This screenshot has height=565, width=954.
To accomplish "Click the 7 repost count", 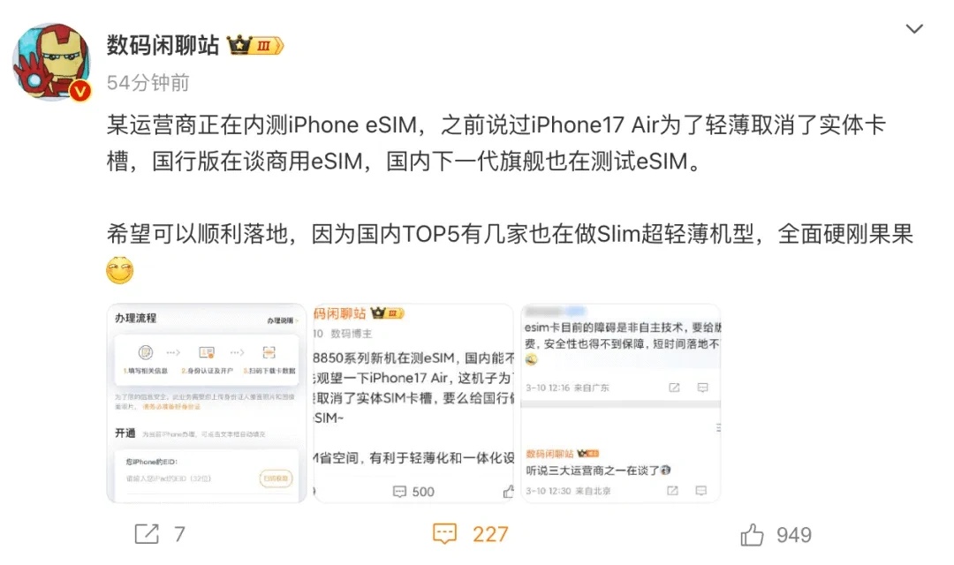I will [179, 534].
